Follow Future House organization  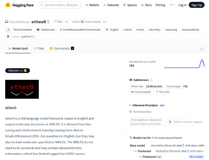tap(86, 22)
